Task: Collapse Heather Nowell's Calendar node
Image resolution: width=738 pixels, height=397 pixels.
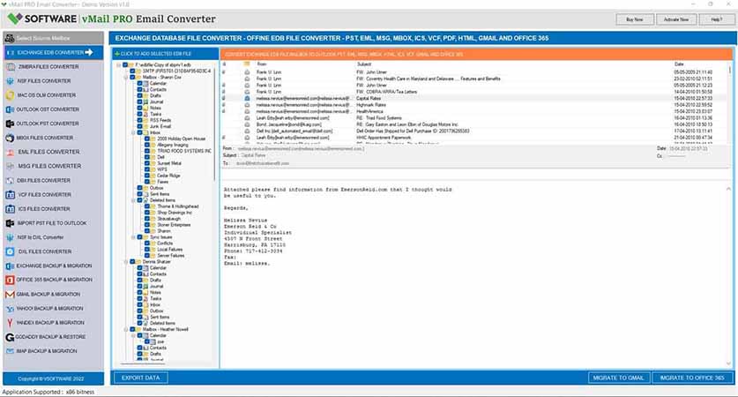Action: pos(133,336)
